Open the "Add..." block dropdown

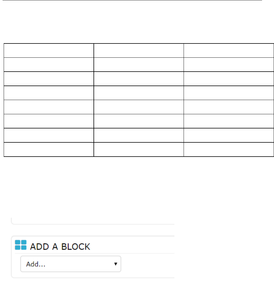pyautogui.click(x=70, y=264)
